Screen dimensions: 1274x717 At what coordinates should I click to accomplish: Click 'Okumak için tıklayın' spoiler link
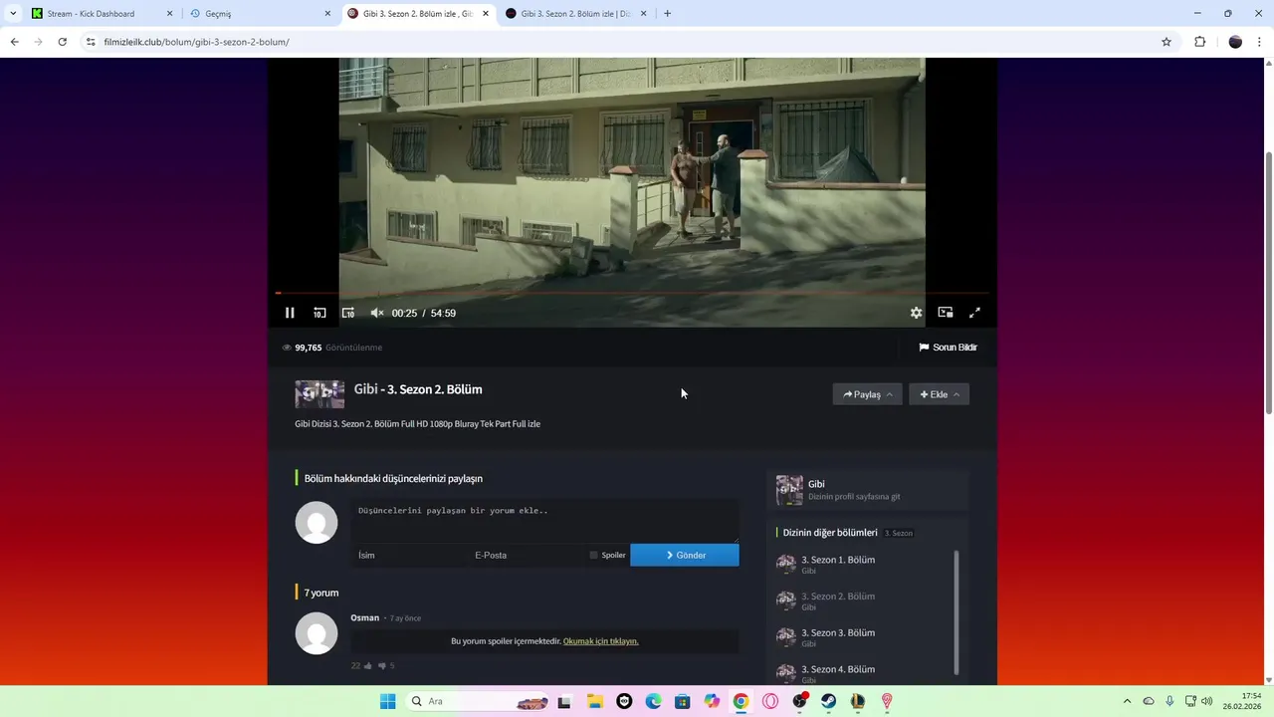click(600, 641)
